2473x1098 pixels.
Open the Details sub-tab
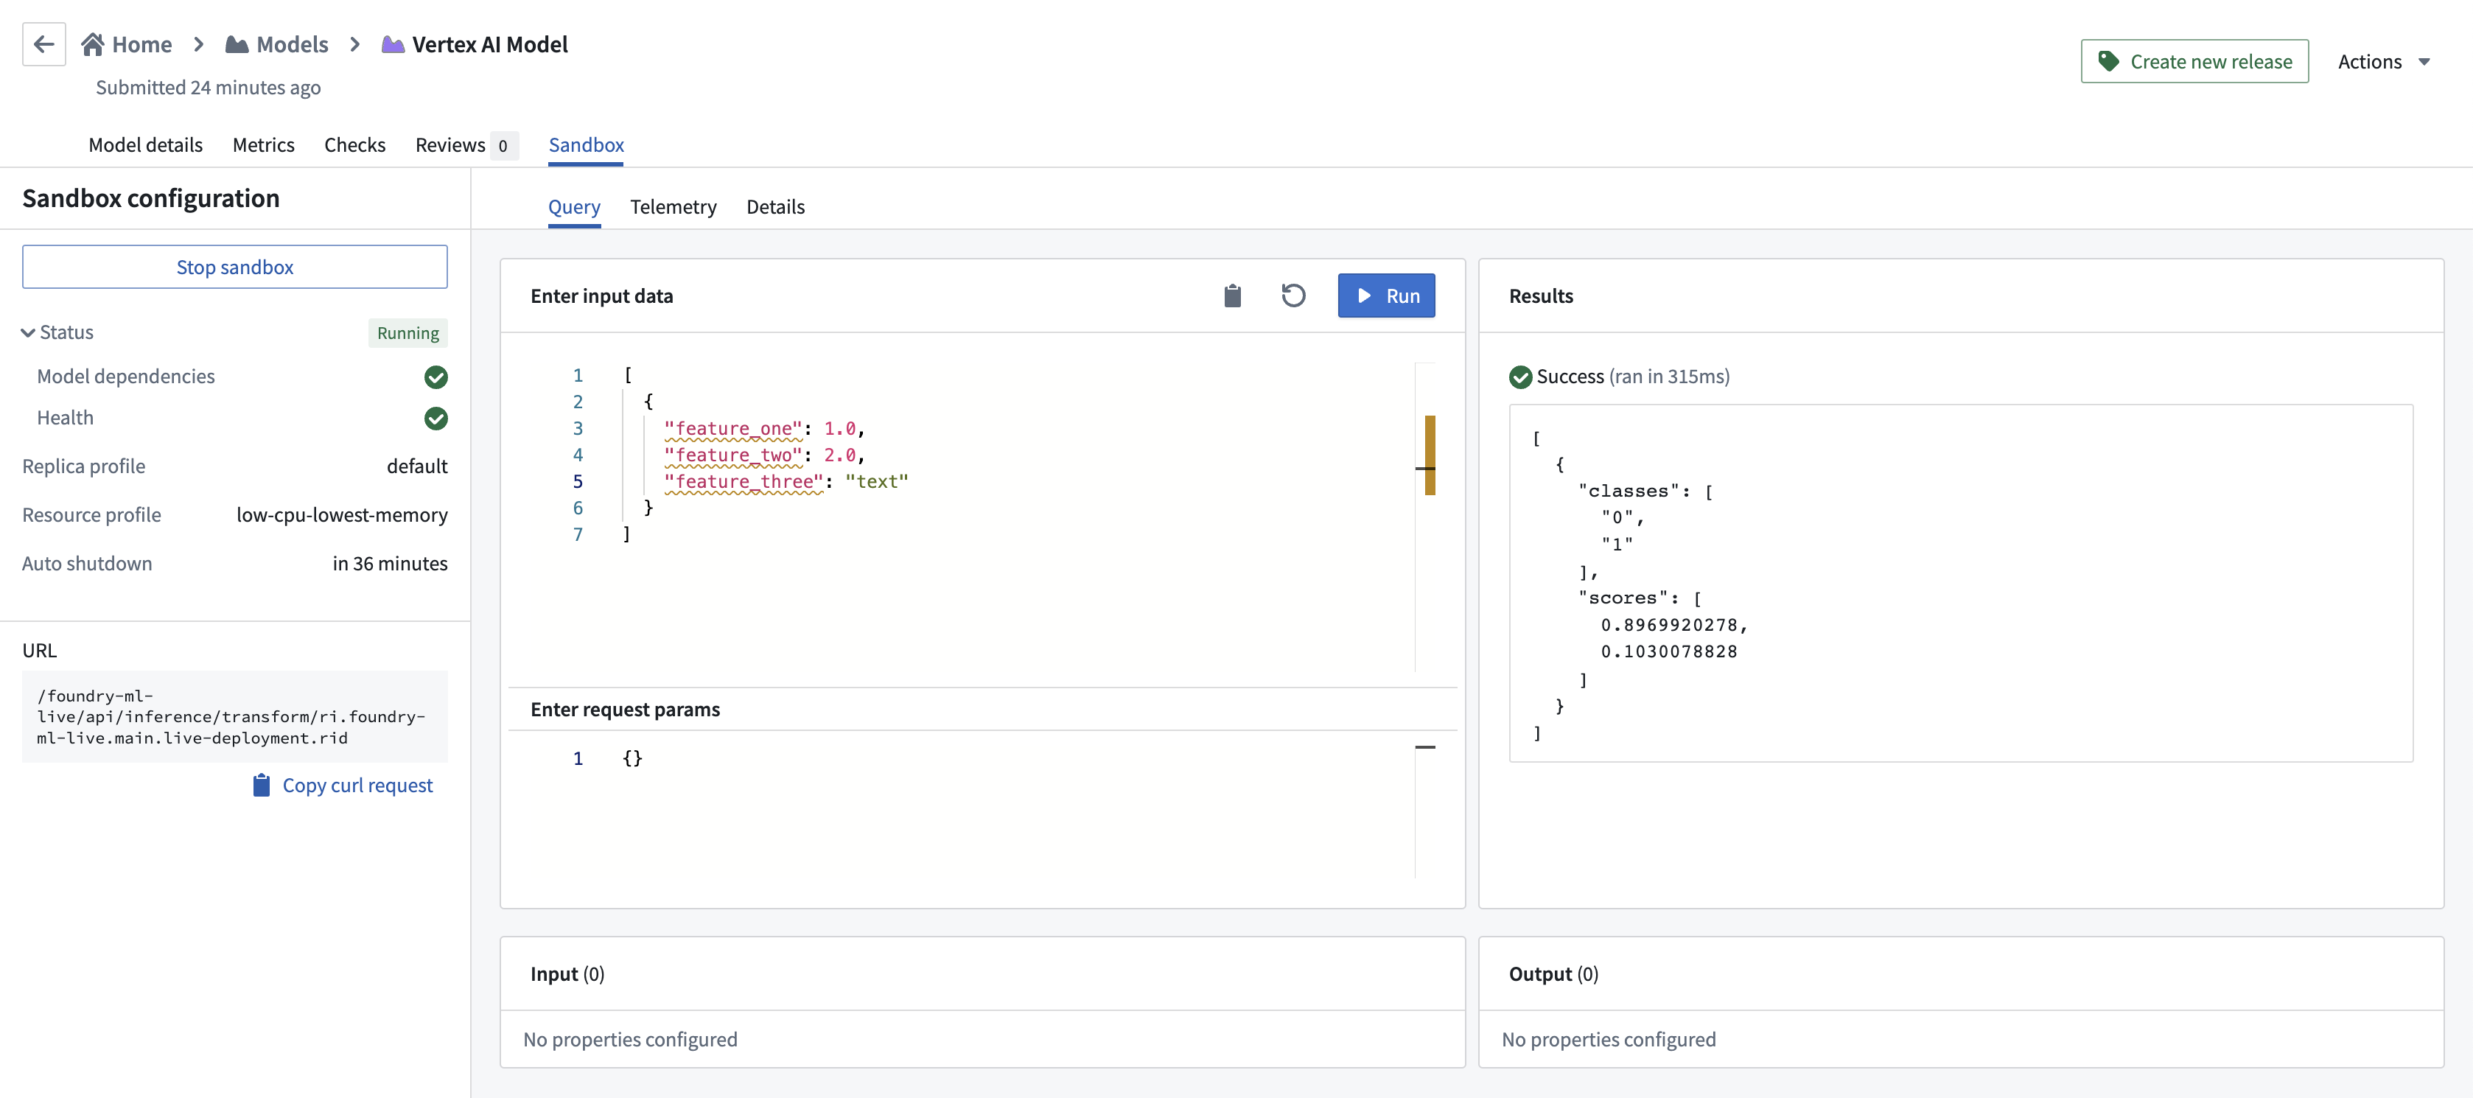coord(776,206)
